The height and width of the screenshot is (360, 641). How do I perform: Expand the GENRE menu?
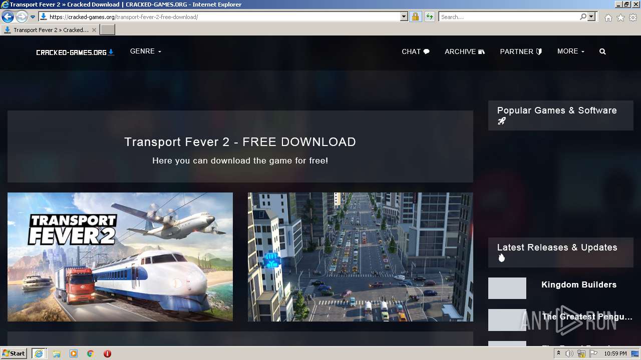pos(146,51)
